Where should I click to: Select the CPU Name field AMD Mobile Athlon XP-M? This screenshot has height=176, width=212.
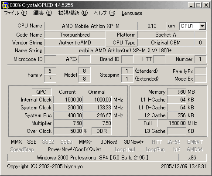91,26
